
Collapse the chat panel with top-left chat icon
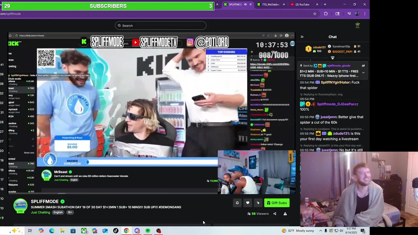click(x=302, y=37)
